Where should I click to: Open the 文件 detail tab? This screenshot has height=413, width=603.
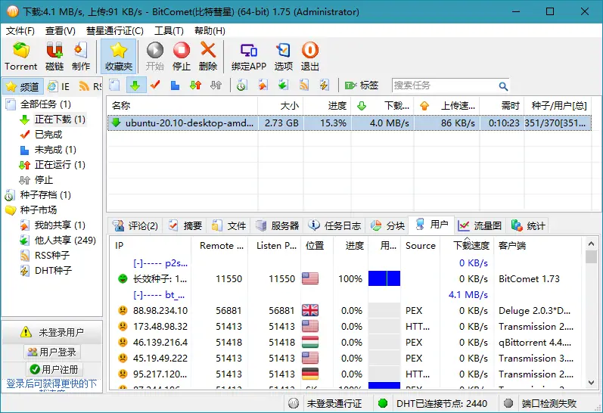(228, 225)
